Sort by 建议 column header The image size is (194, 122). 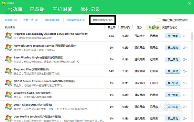[x=140, y=28]
